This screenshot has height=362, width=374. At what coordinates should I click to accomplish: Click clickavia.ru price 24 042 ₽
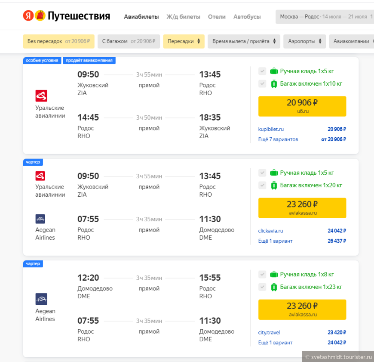click(x=337, y=231)
